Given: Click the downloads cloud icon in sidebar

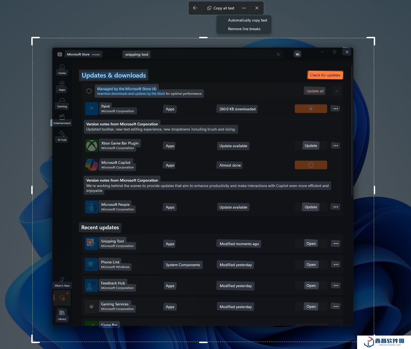Looking at the screenshot, I should pyautogui.click(x=62, y=298).
